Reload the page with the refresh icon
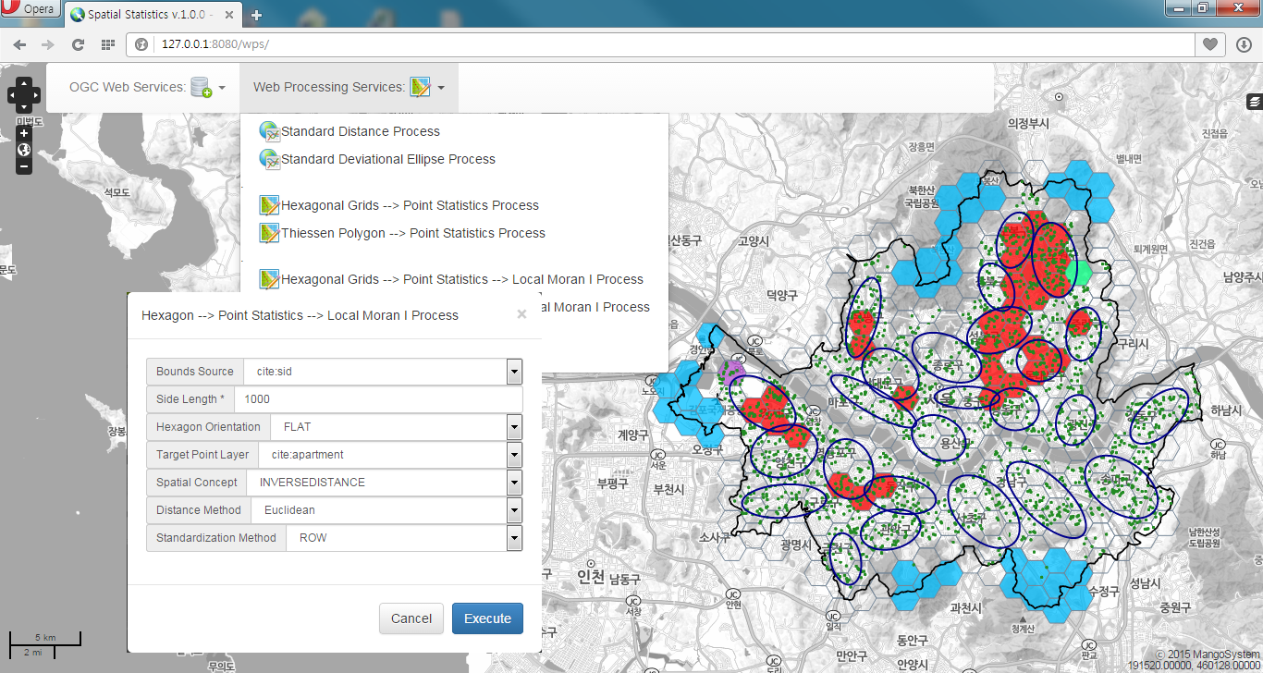This screenshot has height=673, width=1263. click(78, 43)
